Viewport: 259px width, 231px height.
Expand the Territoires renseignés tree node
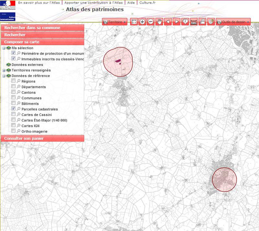click(4, 70)
